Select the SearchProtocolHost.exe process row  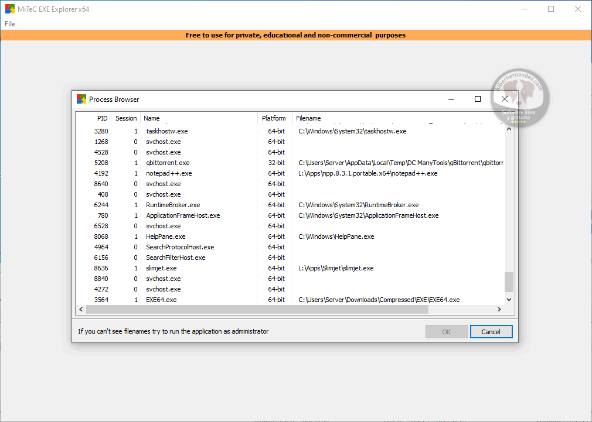(290, 248)
